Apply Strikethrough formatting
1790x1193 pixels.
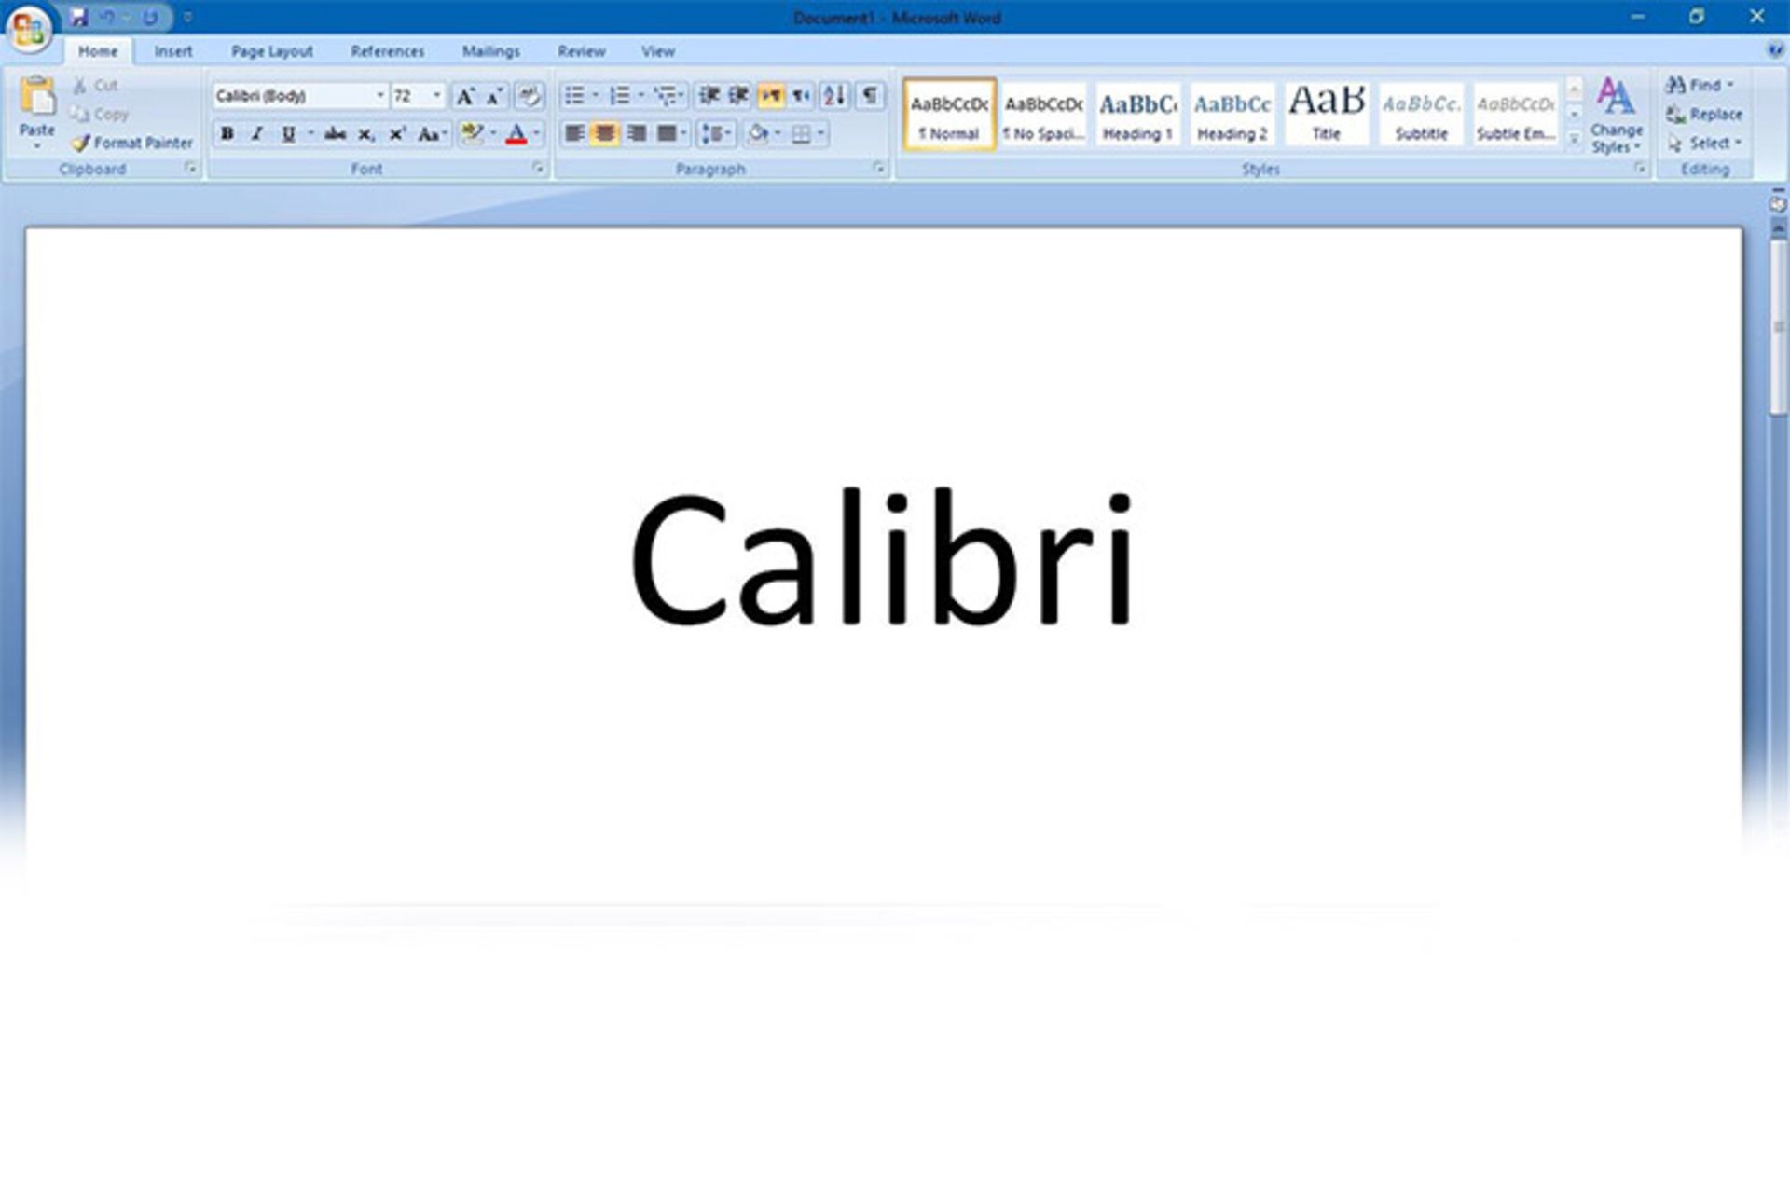[335, 134]
